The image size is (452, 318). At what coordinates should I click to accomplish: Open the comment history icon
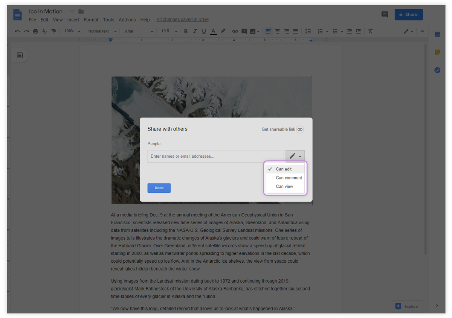pyautogui.click(x=385, y=14)
